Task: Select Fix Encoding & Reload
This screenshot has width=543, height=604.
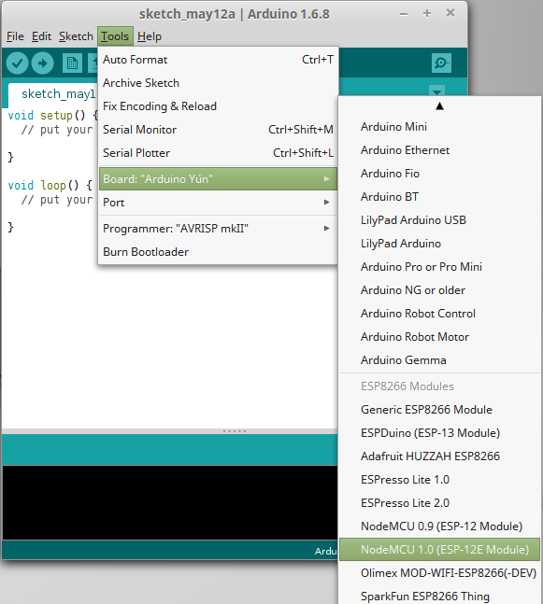Action: tap(218, 106)
